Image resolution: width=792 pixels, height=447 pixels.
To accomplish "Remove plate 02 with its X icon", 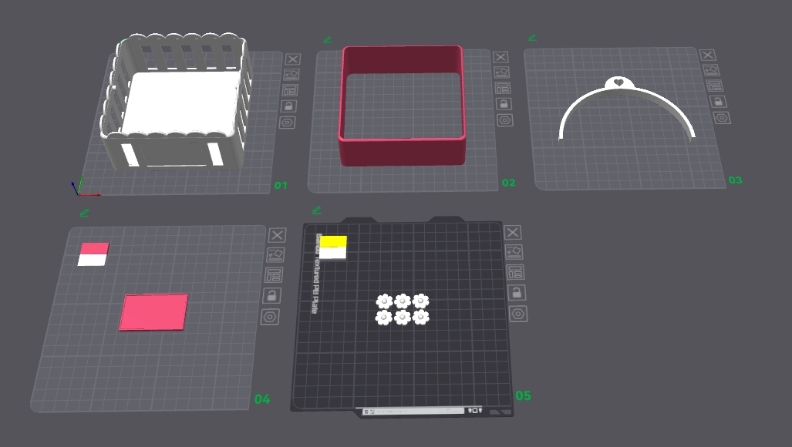I will (x=500, y=57).
